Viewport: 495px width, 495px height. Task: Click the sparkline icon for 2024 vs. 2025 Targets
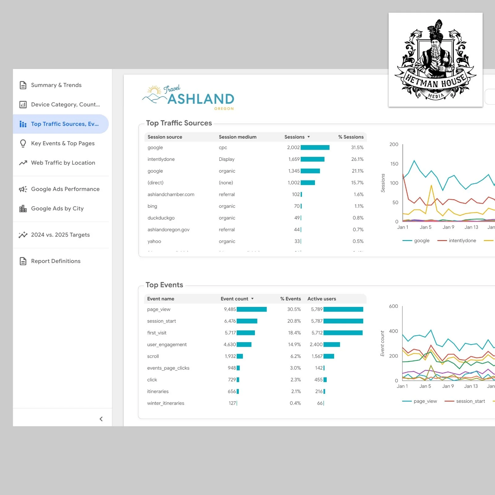[x=23, y=235]
